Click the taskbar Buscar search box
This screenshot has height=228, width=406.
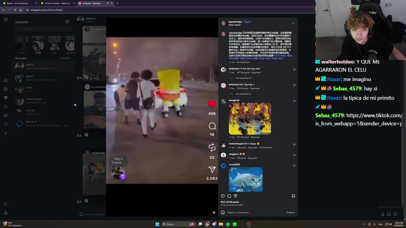tap(178, 224)
